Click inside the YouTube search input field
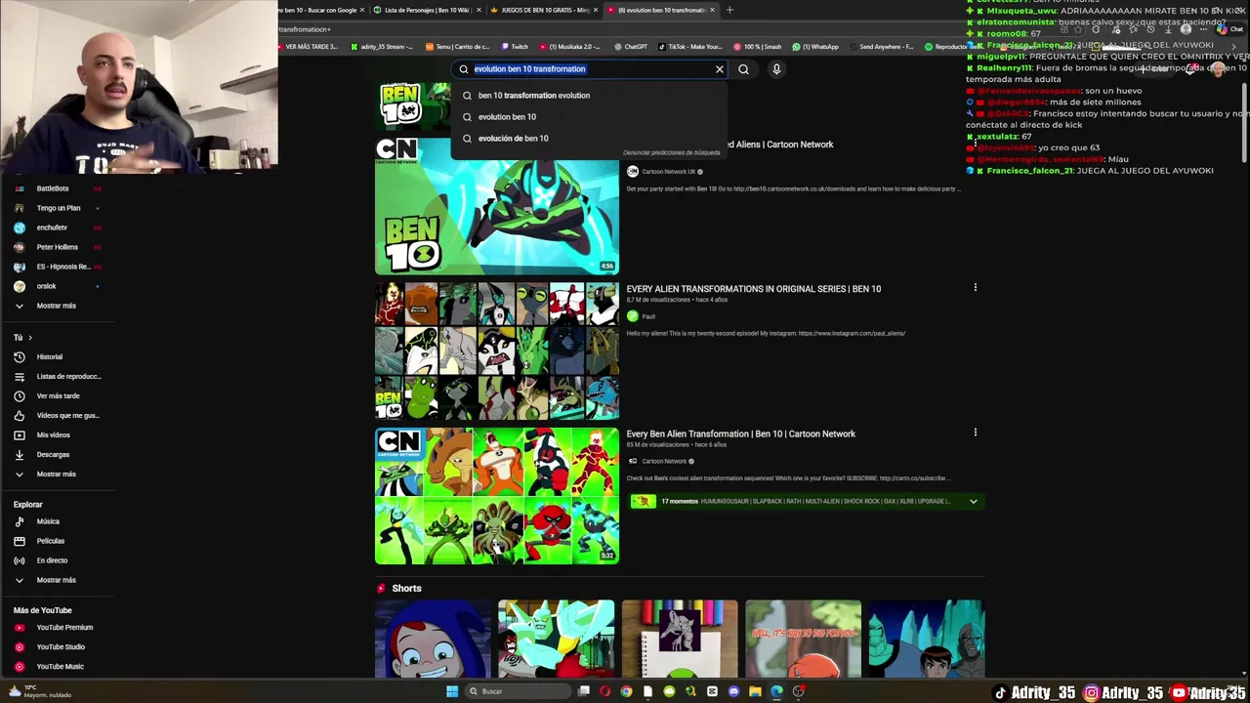Viewport: 1250px width, 703px height. click(x=589, y=69)
